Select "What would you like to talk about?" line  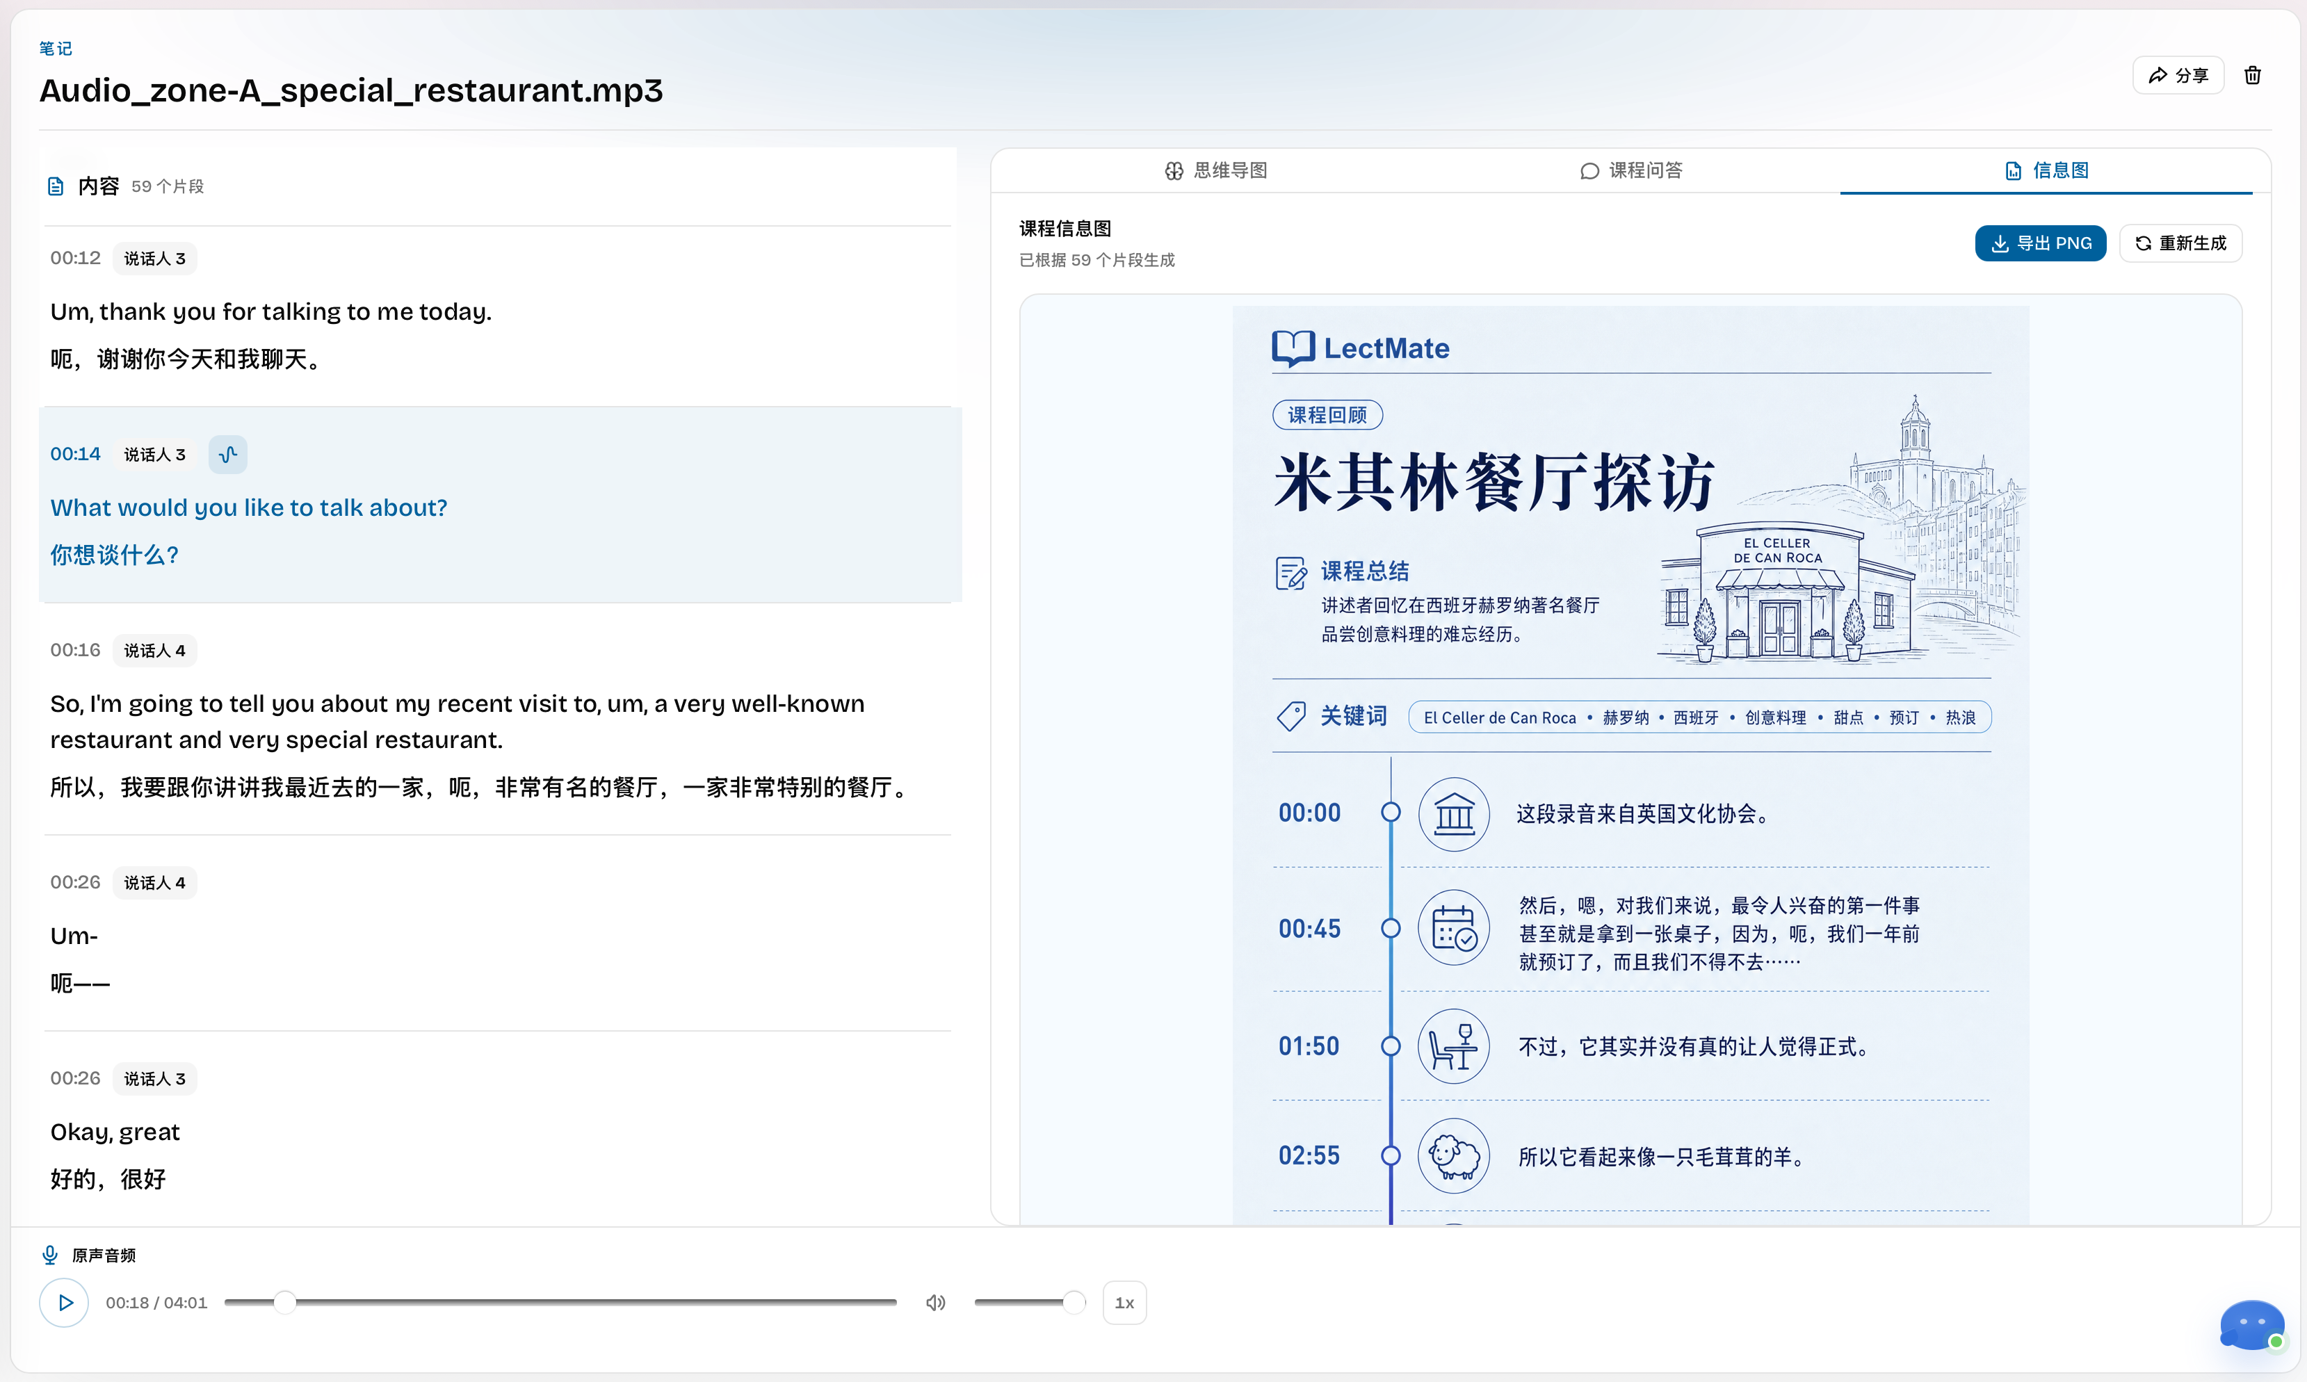point(249,507)
